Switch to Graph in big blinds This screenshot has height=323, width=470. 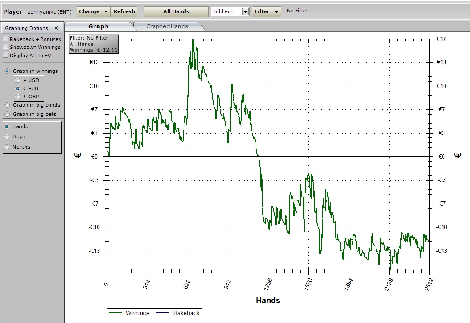point(7,105)
